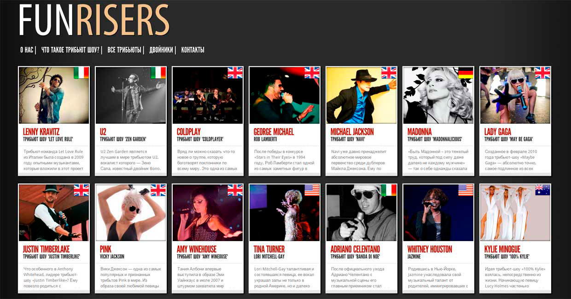Click the Australian flag on Kylie Minogue card
This screenshot has width=571, height=299.
[x=543, y=190]
